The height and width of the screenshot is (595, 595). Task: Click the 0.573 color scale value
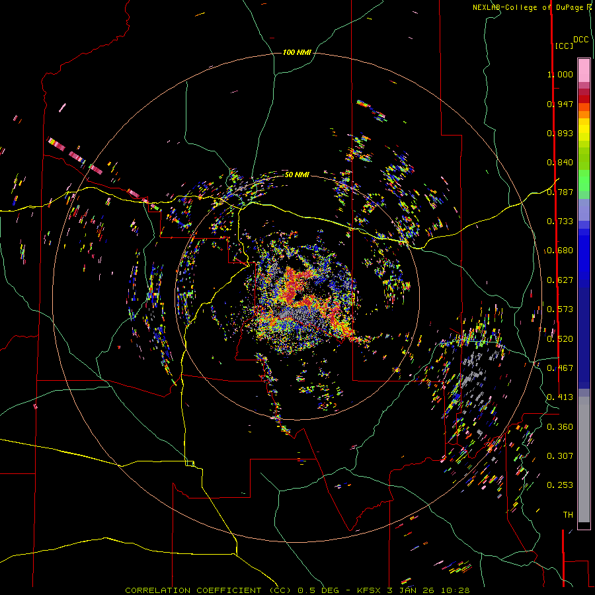pos(560,309)
